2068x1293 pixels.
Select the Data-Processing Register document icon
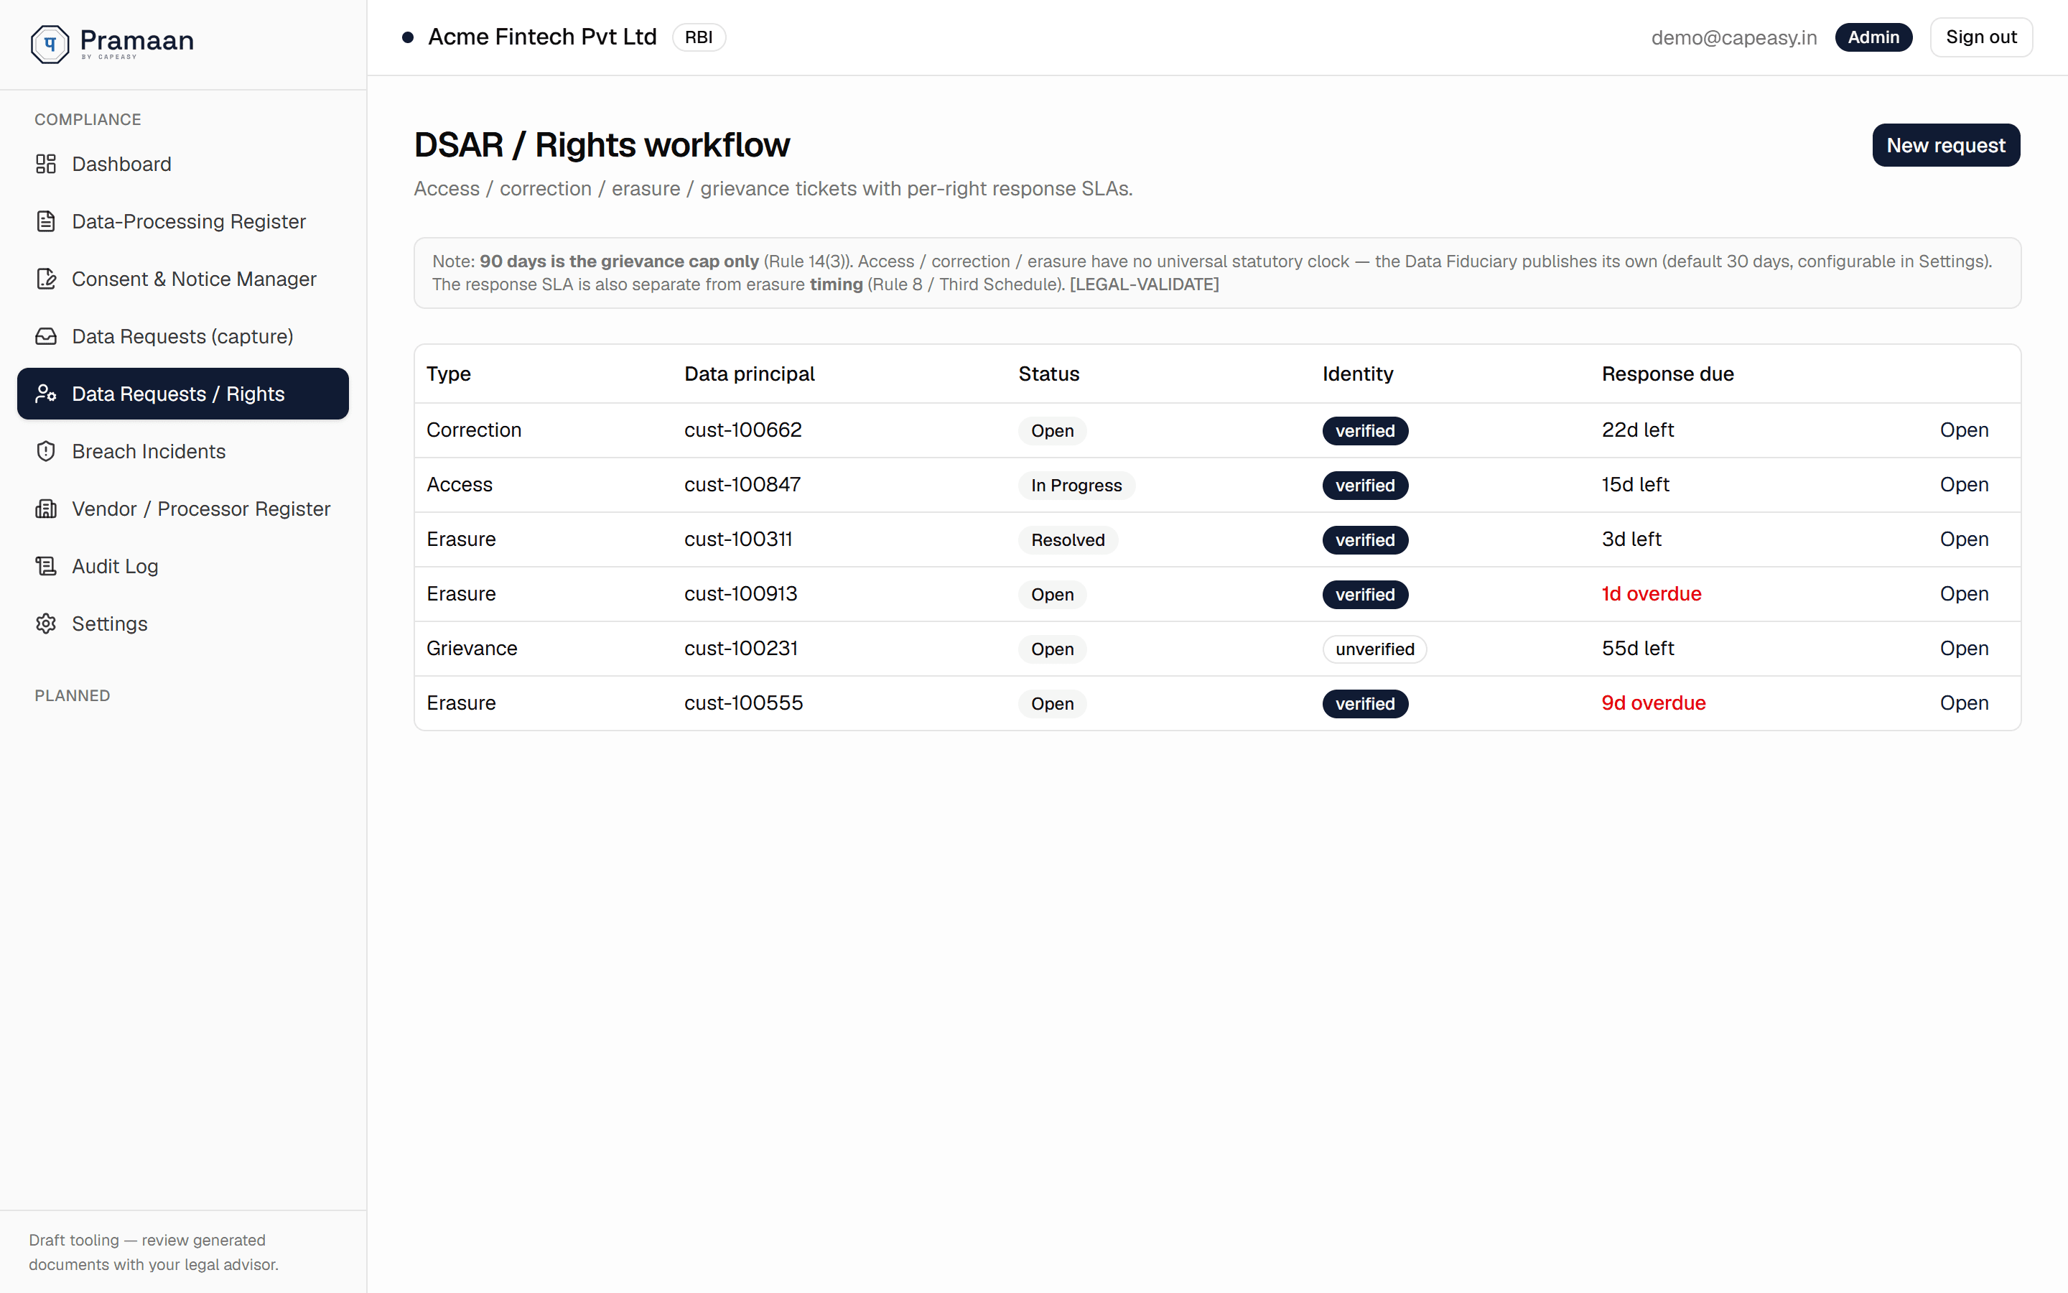coord(46,221)
